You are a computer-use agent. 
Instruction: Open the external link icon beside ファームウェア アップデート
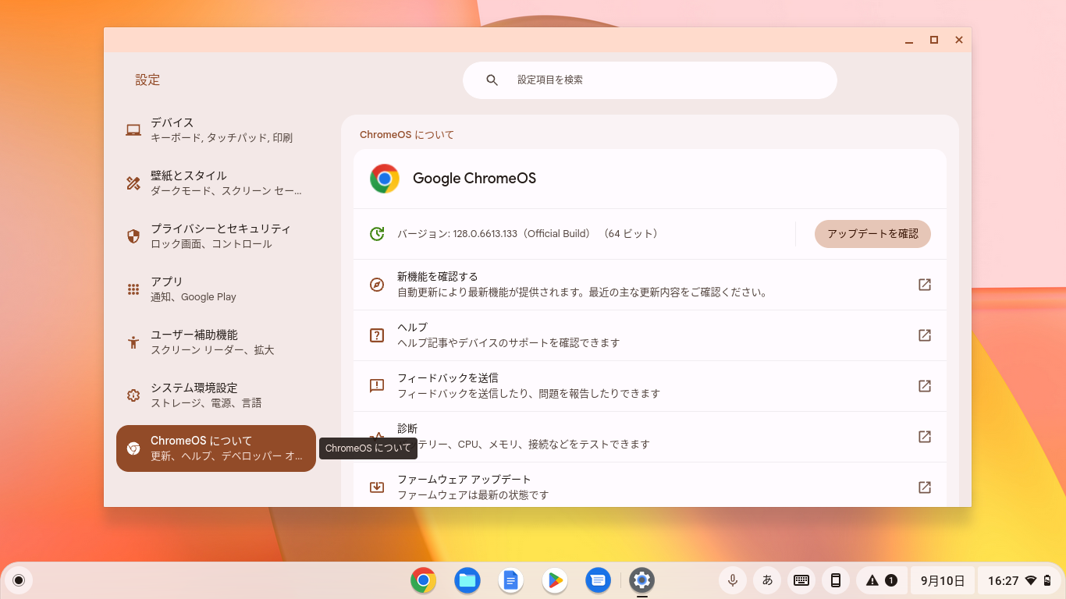(x=924, y=487)
